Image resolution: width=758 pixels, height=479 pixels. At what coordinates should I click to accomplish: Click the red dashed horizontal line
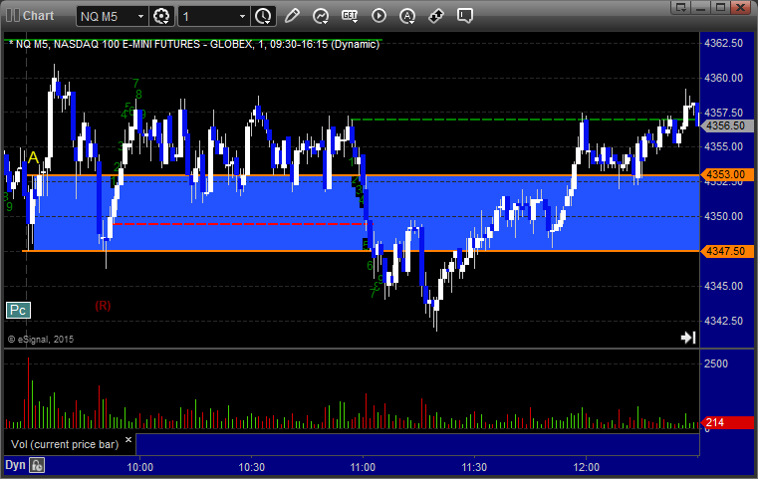[x=242, y=224]
